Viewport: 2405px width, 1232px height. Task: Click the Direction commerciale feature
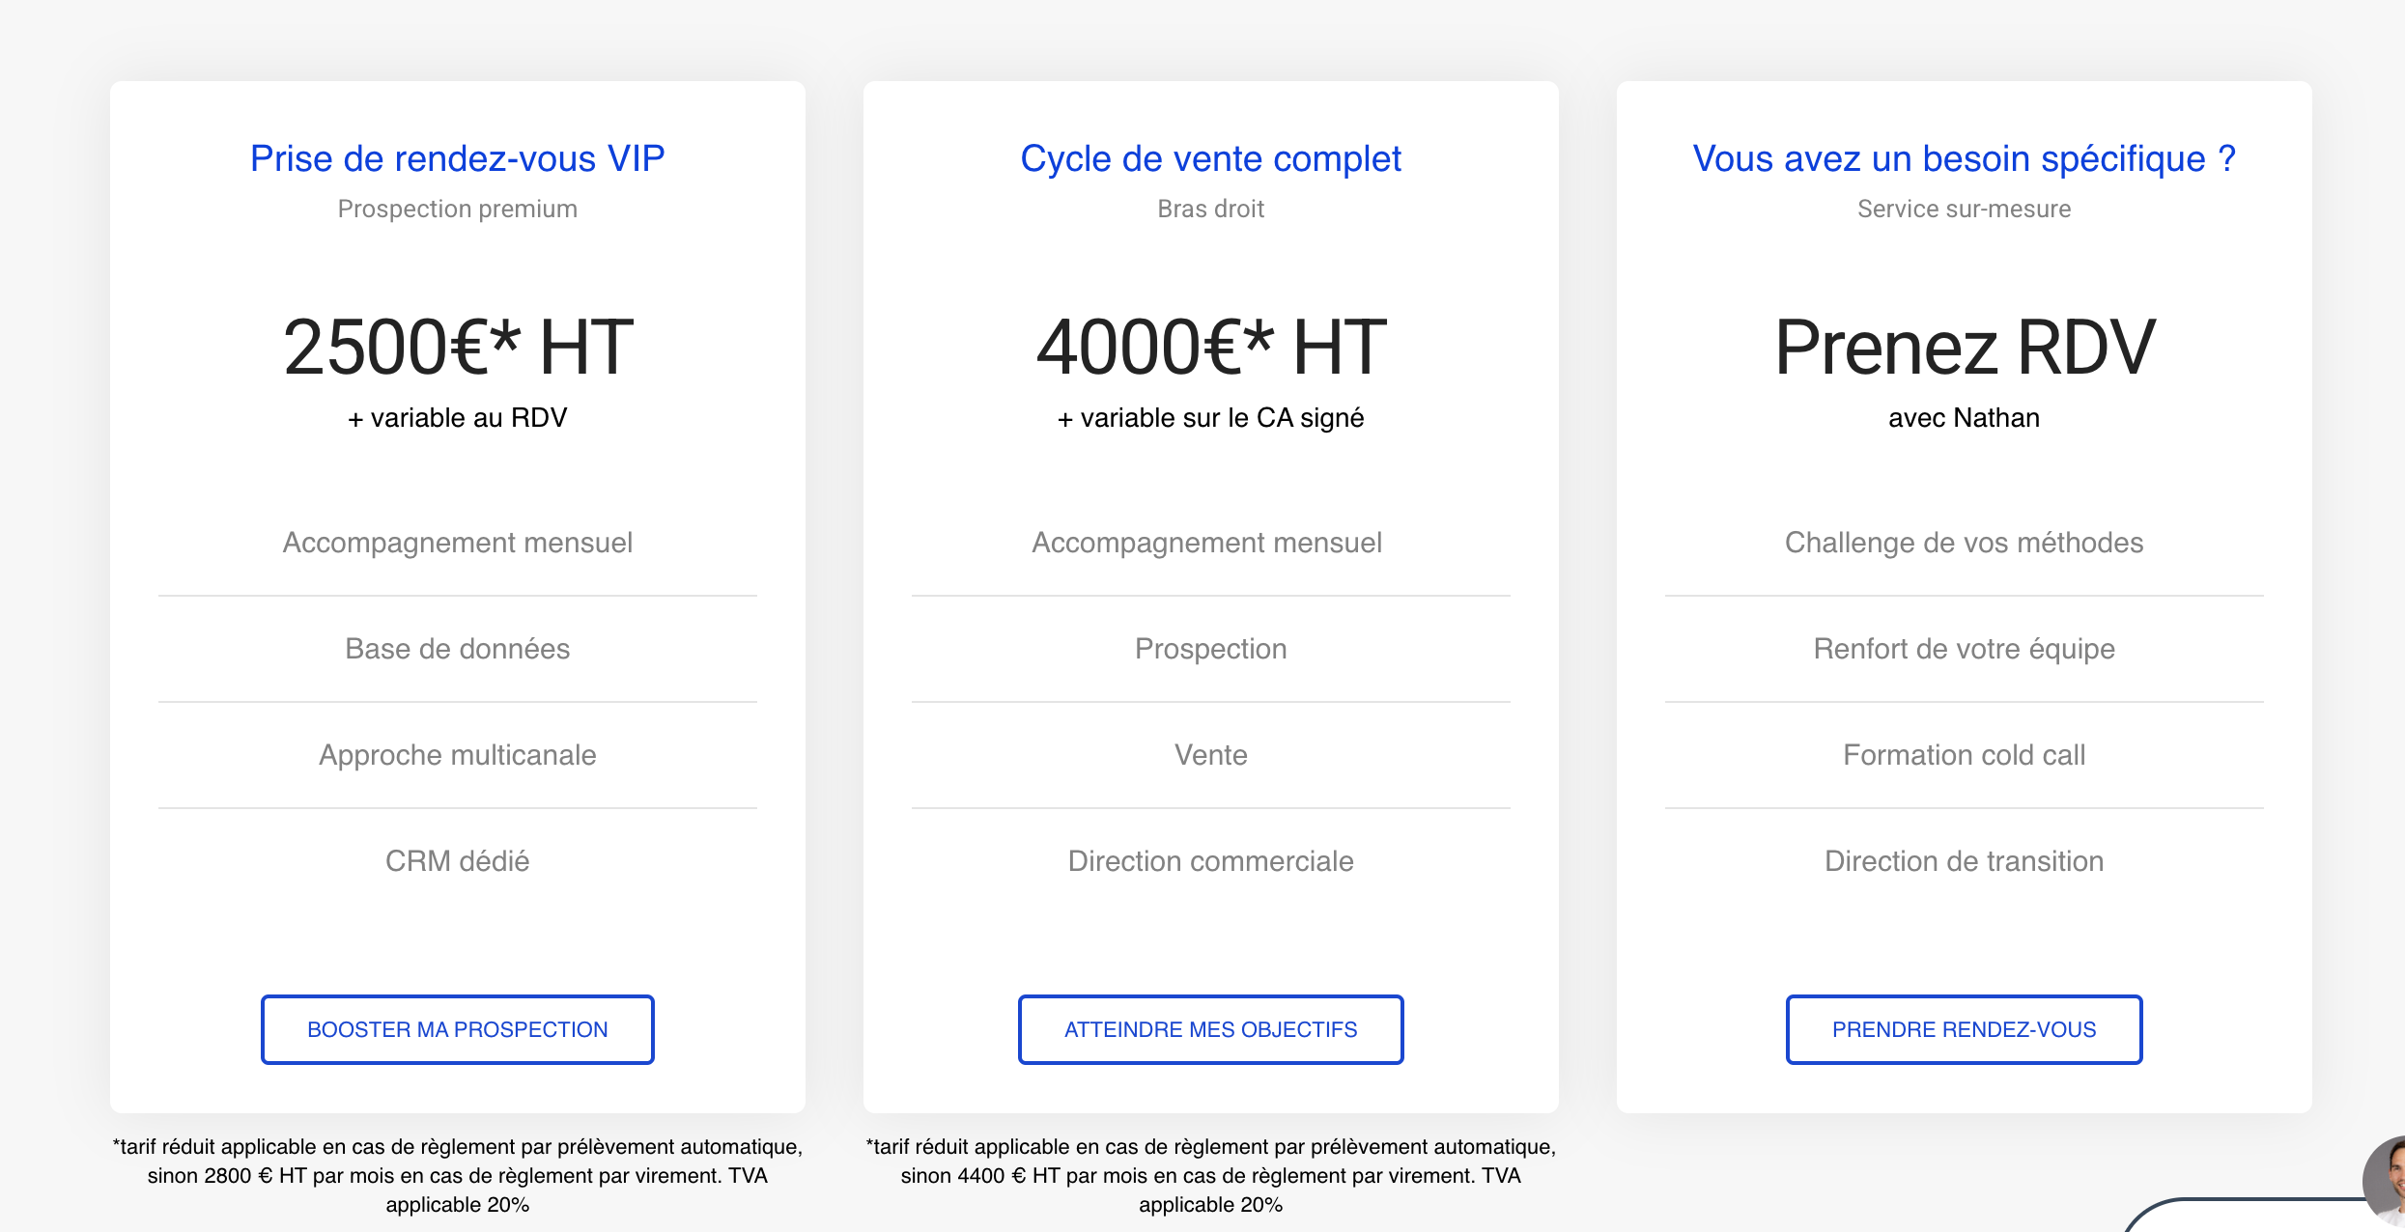[x=1211, y=861]
